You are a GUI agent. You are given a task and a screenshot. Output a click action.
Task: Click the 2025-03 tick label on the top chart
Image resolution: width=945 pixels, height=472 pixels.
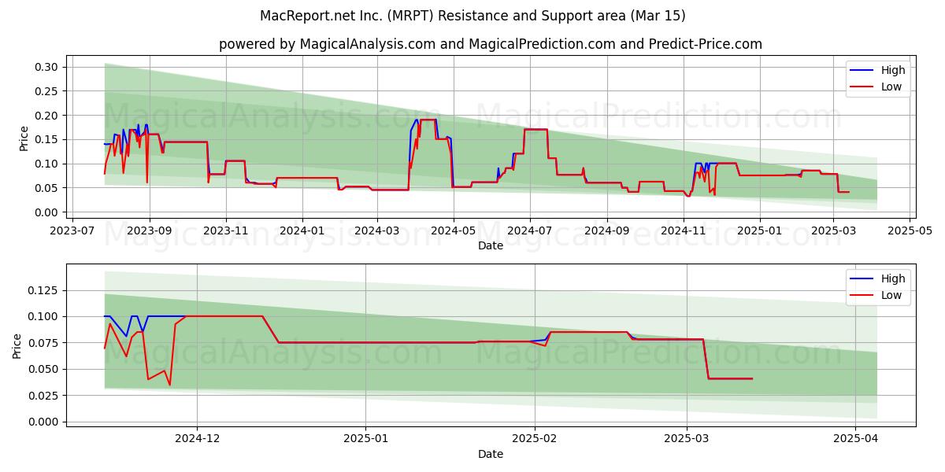click(x=834, y=230)
